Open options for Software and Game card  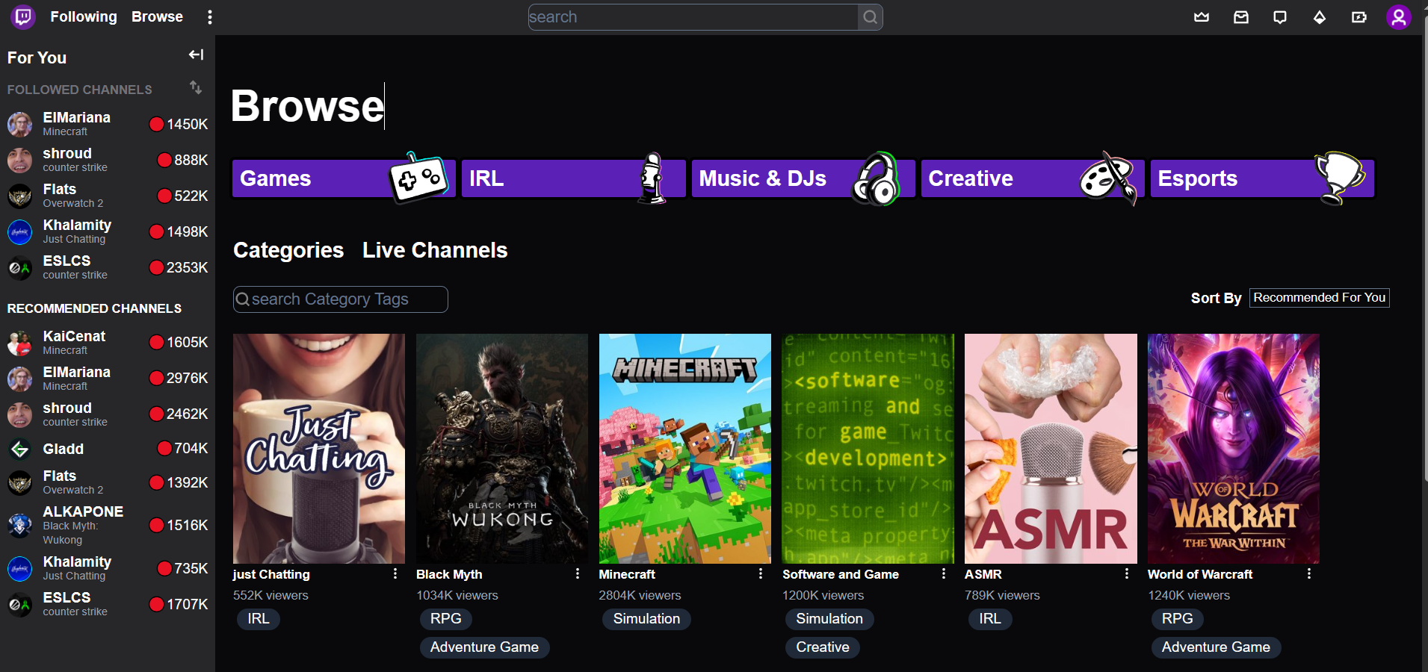click(x=944, y=573)
